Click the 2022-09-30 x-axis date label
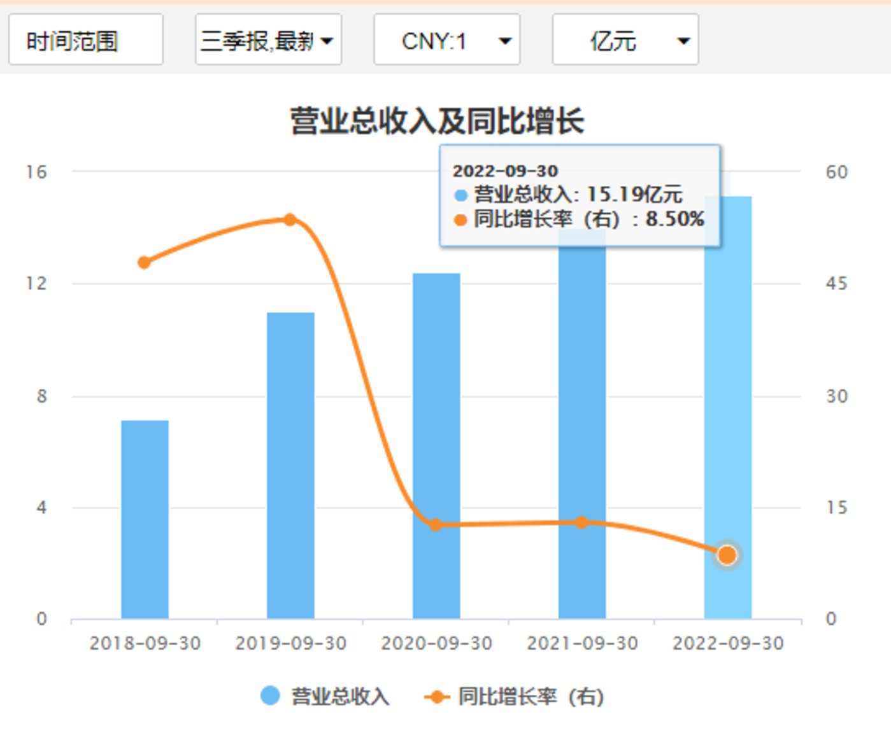 coord(728,643)
